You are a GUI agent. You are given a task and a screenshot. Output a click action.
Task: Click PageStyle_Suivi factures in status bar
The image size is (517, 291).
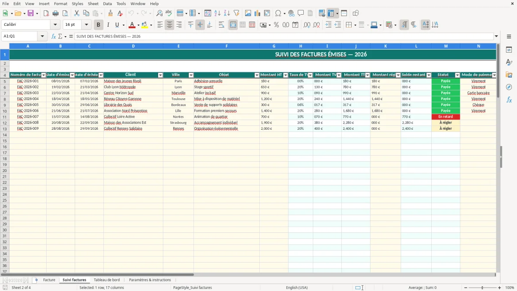coord(193,288)
